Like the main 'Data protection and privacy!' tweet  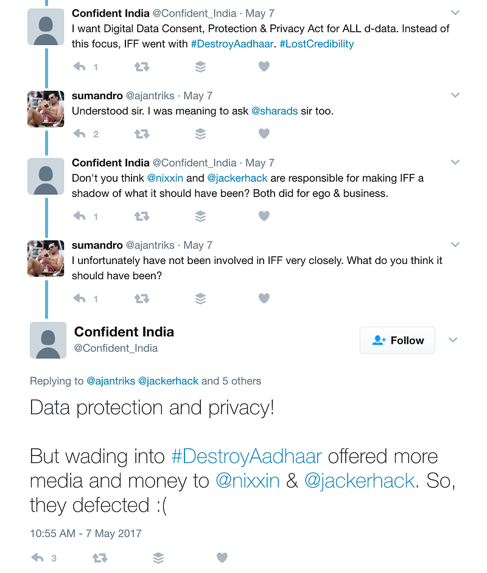coord(222,557)
